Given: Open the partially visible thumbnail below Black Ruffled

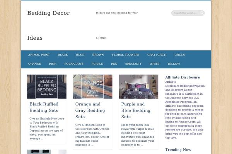Looking at the screenshot, I should coord(47,152).
